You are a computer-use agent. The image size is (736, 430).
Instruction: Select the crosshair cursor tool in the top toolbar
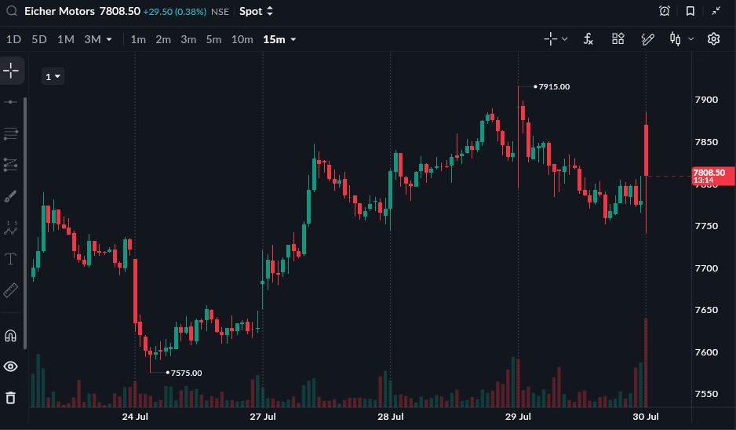coord(550,39)
